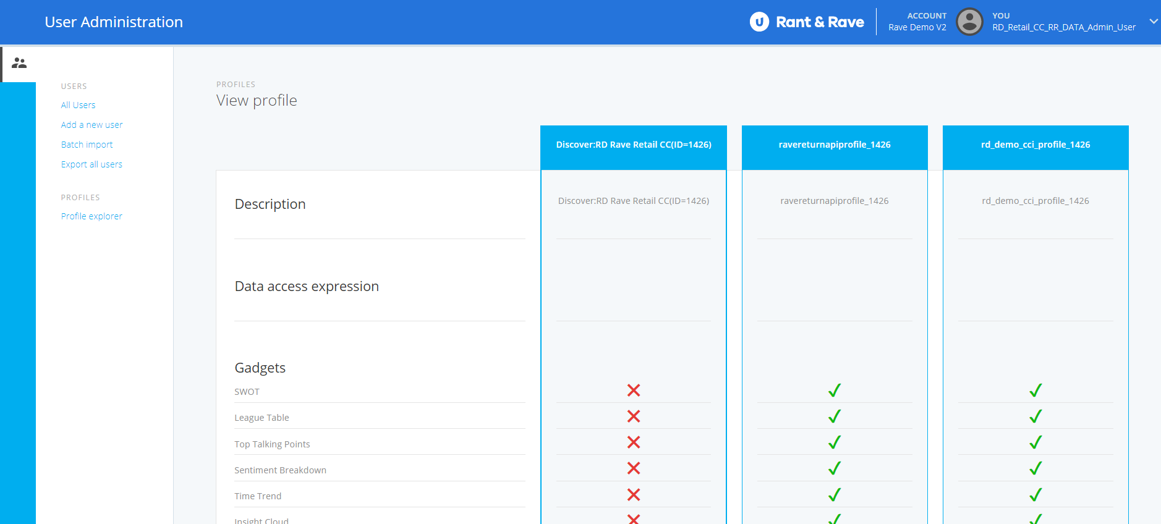Select the rd_demo_cci_profile_1426 column header
The width and height of the screenshot is (1161, 524).
1035,145
